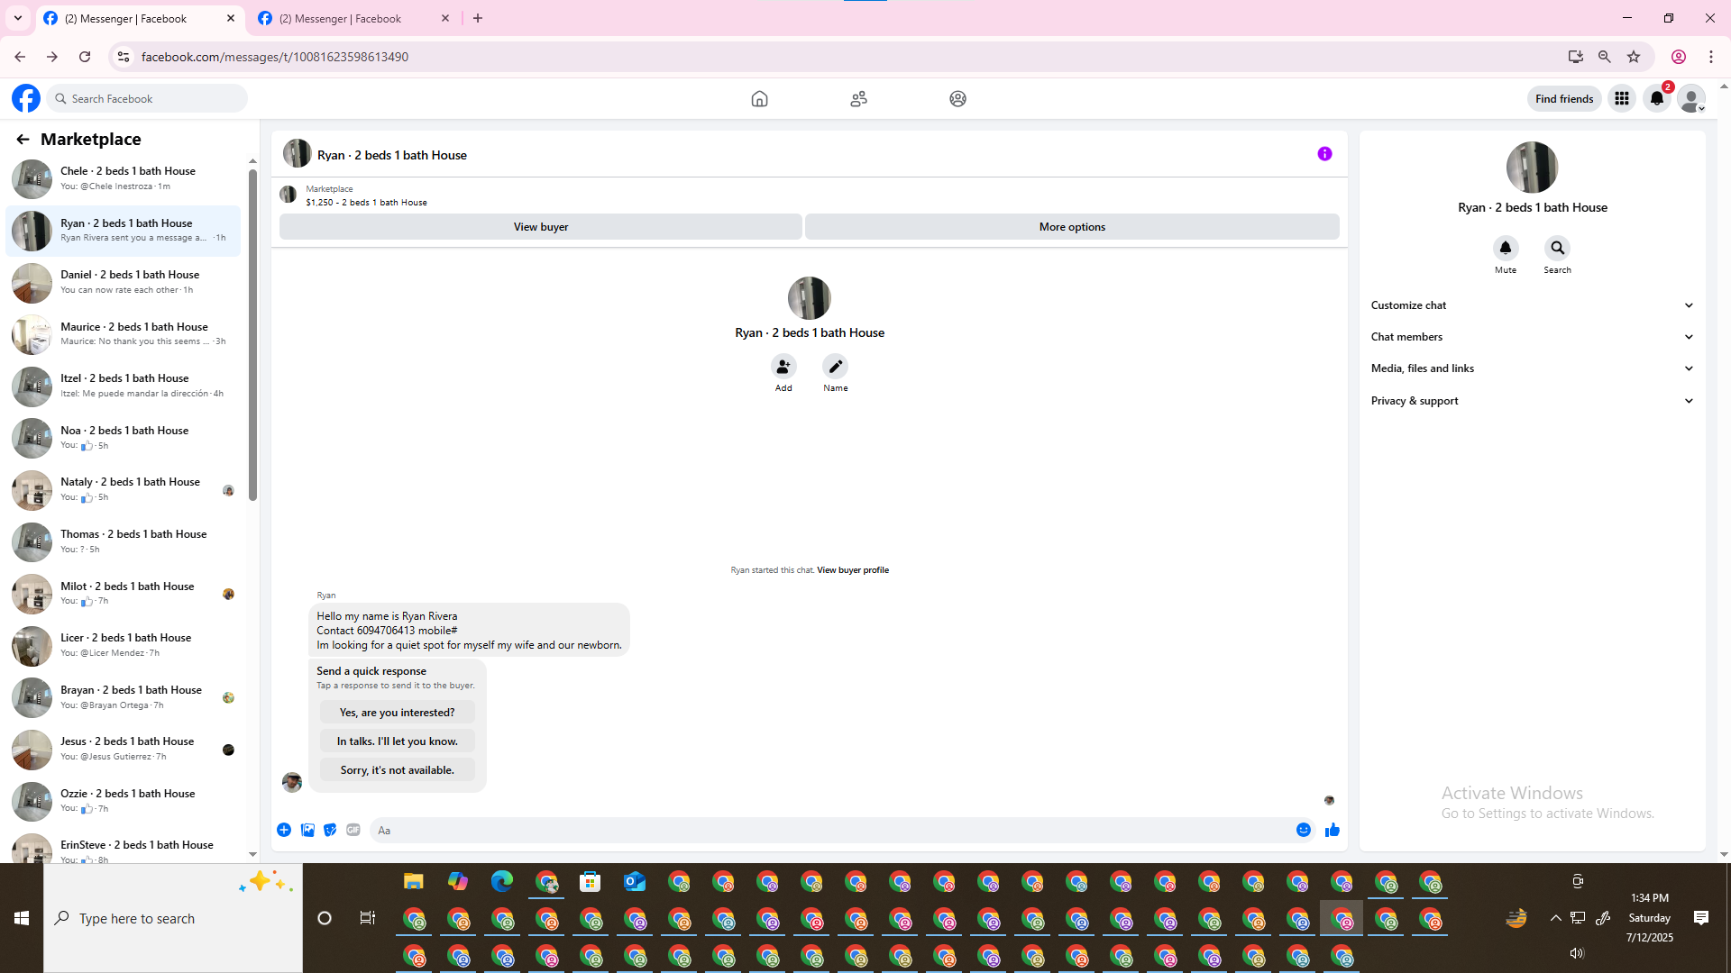
Task: Click the thumbs-up like button in composer
Action: coord(1332,830)
